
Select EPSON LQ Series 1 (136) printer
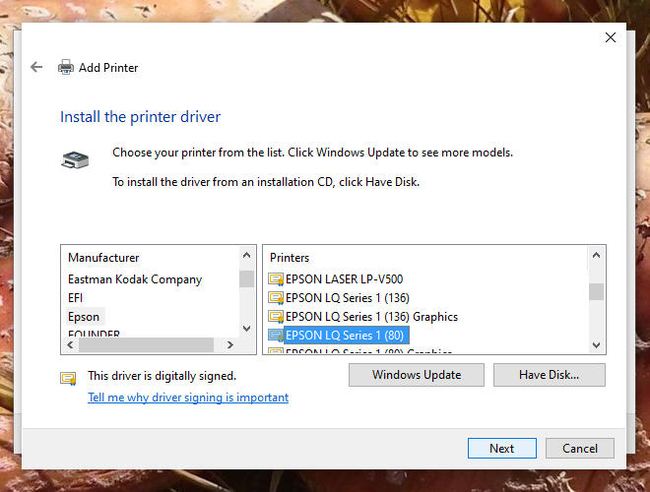click(348, 298)
